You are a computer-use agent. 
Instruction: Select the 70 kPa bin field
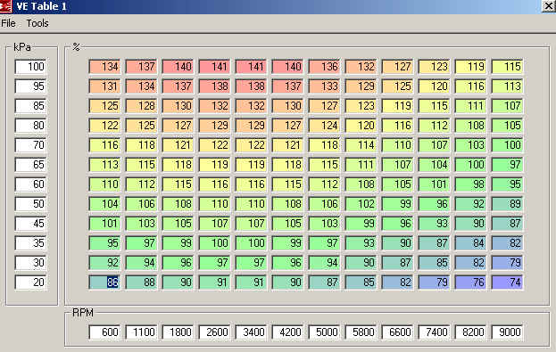pos(31,145)
